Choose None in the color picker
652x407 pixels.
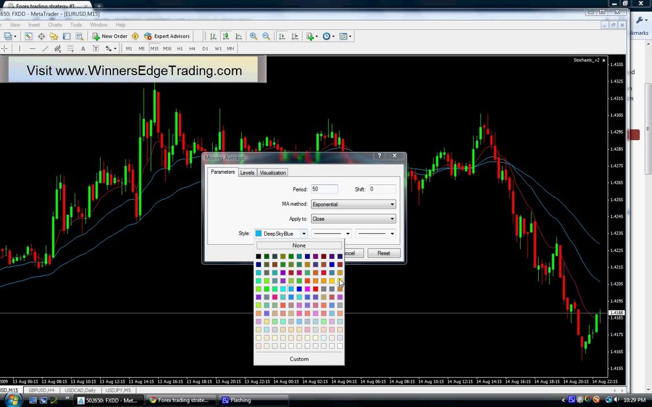tap(299, 245)
